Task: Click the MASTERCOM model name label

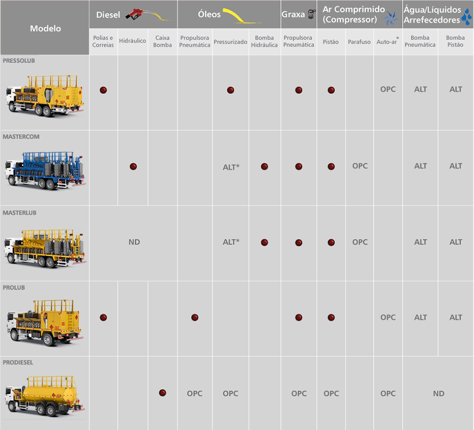Action: point(21,137)
